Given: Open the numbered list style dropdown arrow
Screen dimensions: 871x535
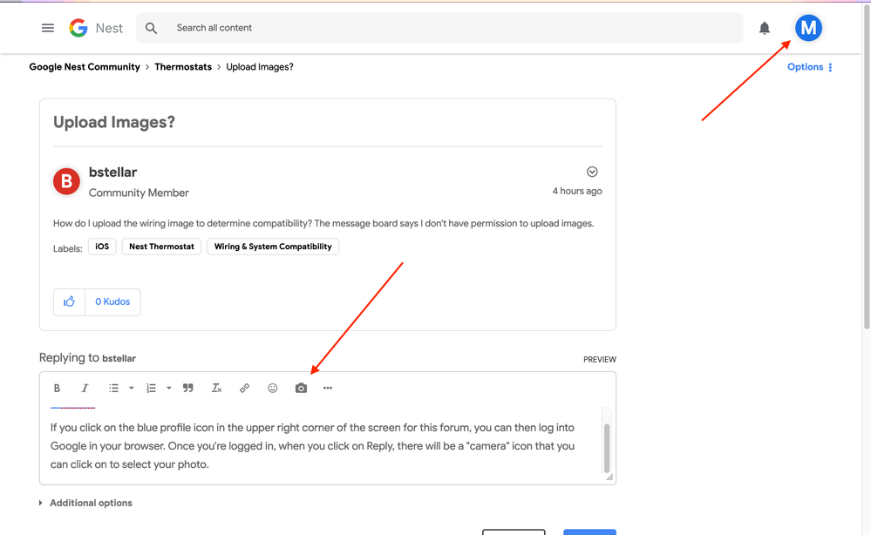Looking at the screenshot, I should click(x=169, y=389).
